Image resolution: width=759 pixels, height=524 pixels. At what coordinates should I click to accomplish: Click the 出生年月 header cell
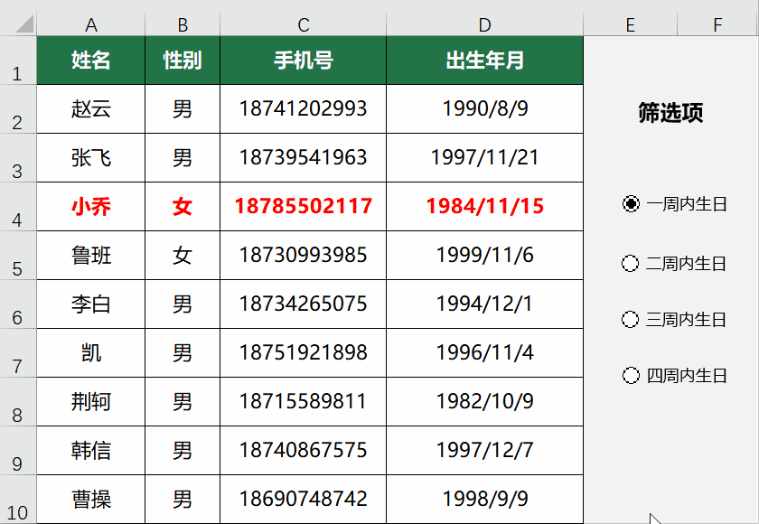484,61
